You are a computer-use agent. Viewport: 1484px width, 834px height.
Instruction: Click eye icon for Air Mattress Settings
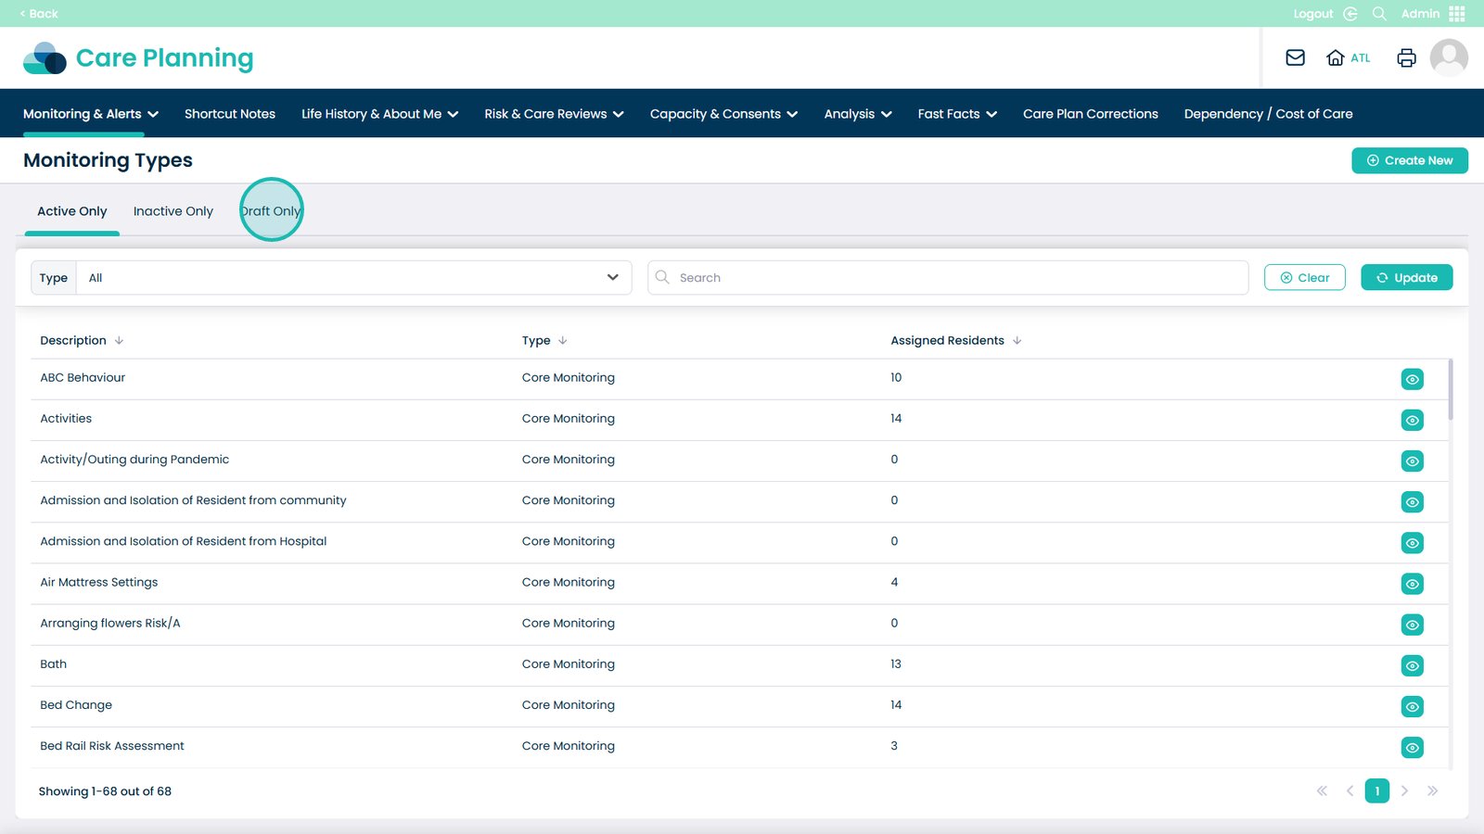tap(1412, 584)
